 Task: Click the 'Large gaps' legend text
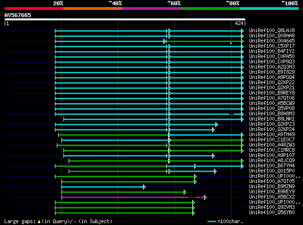click(20, 221)
